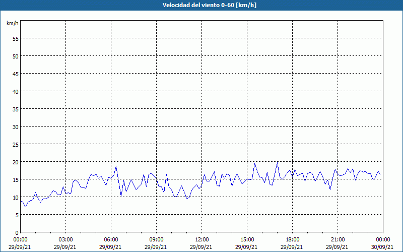Select the 0 value on the y-axis

point(17,233)
